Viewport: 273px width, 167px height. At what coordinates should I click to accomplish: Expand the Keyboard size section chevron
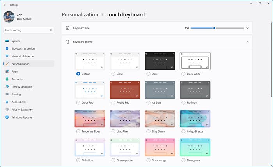248,28
